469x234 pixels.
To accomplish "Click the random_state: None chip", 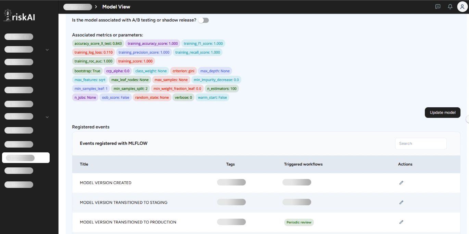I will click(152, 98).
